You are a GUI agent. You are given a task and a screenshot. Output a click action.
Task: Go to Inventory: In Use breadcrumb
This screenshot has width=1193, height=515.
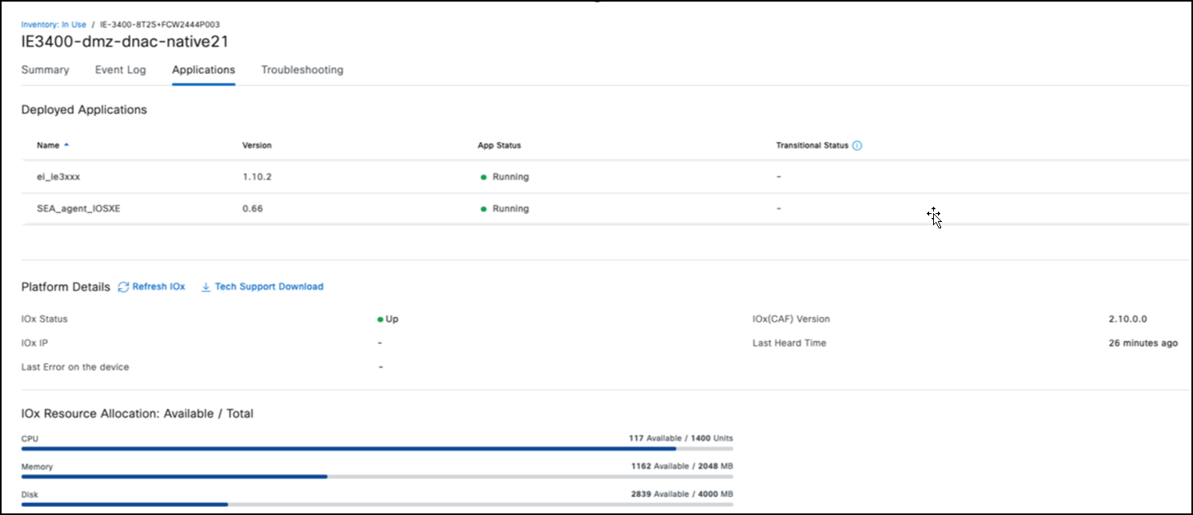[54, 25]
